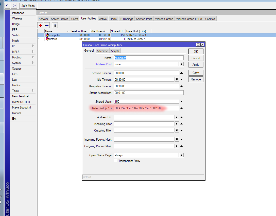The image size is (276, 216).
Task: Enable the Transparent Proxy checkbox
Action: (115, 161)
